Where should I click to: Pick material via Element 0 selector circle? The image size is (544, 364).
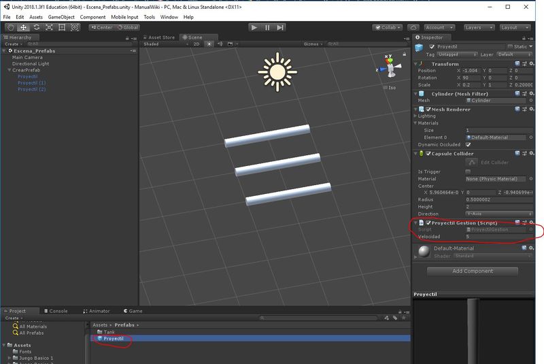(x=530, y=137)
